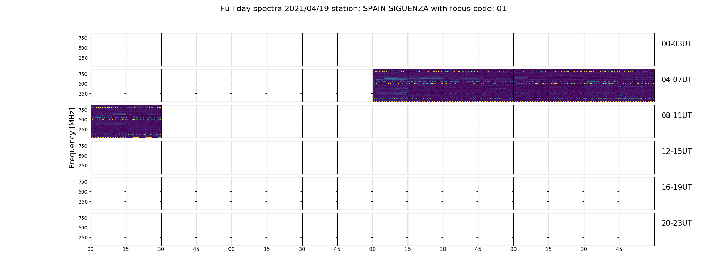
Task: Click the 750 tick label of the 08-11UT row
Action: 83,110
